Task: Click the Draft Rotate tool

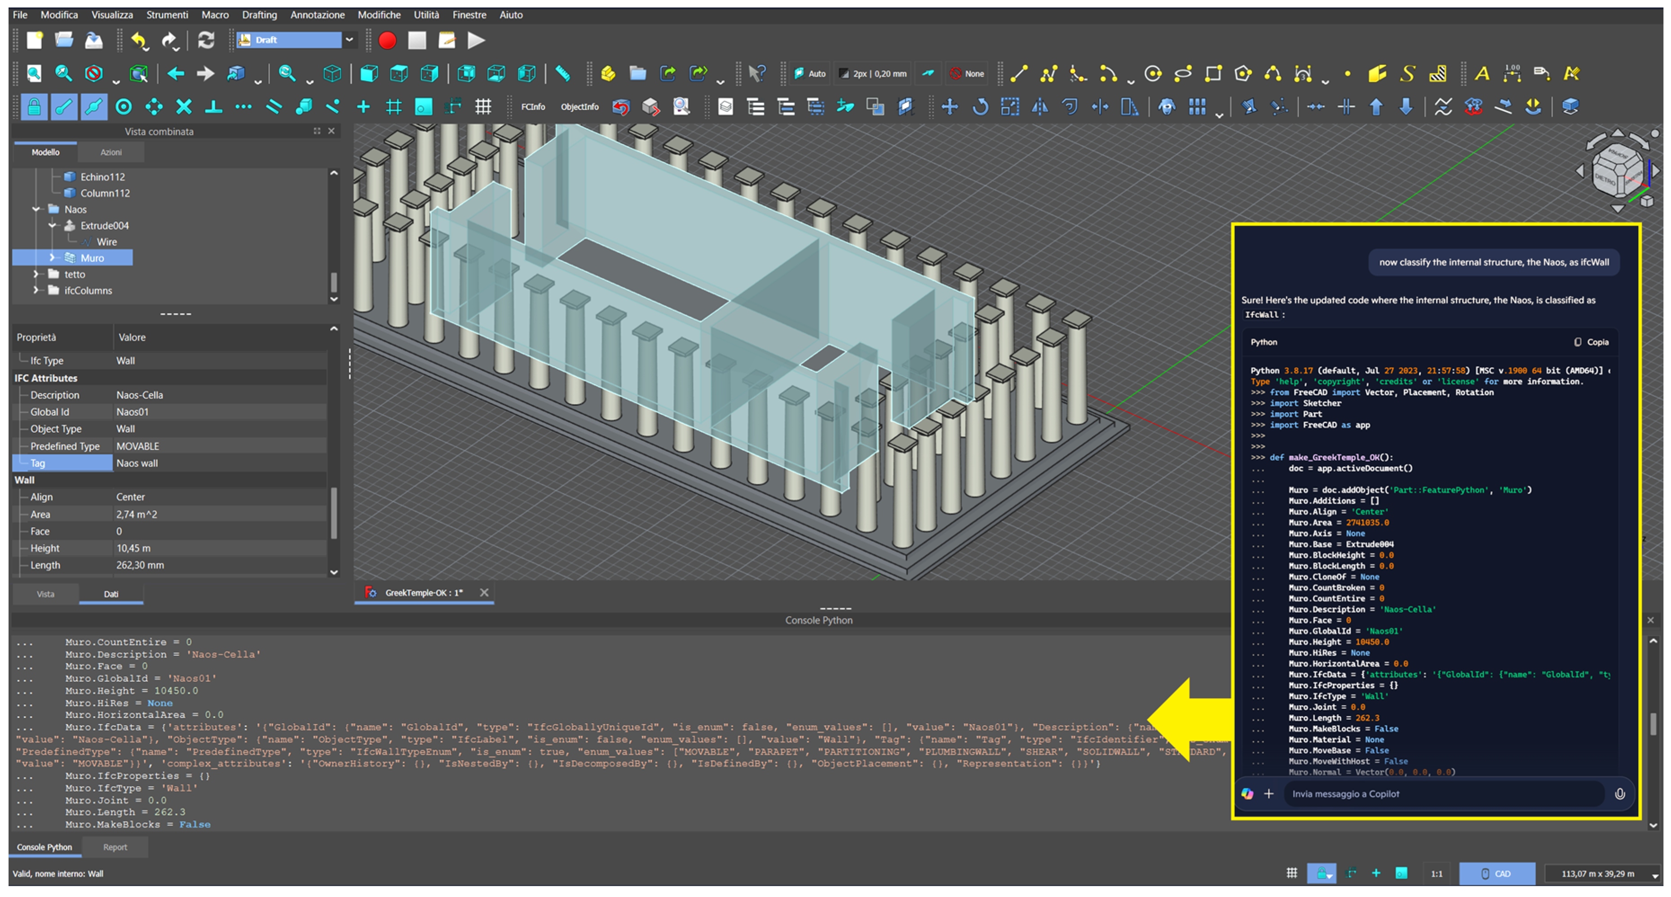Action: (980, 107)
